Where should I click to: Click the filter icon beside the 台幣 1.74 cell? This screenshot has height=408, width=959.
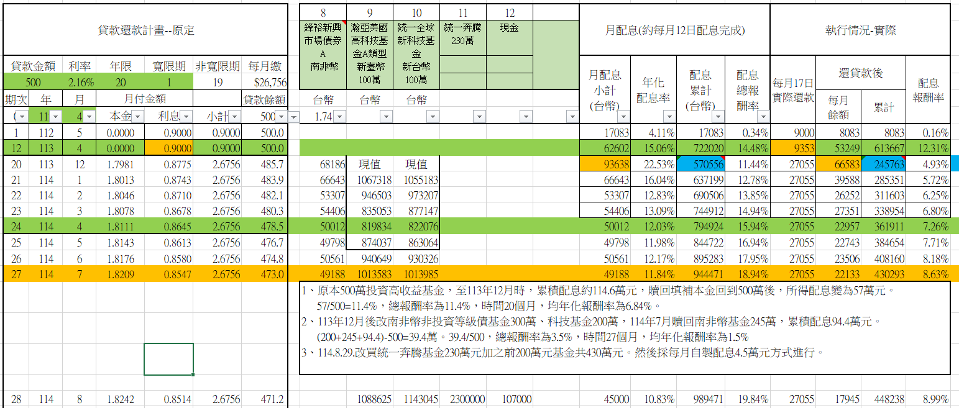pyautogui.click(x=339, y=117)
